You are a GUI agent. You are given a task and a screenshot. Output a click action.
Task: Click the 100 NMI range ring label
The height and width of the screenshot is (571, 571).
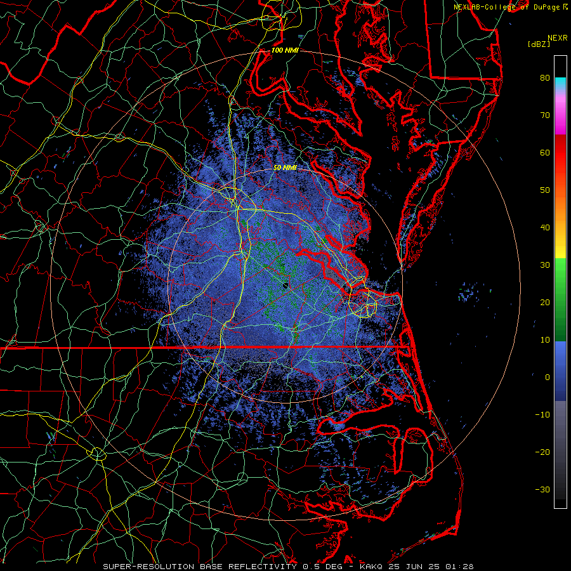point(285,50)
